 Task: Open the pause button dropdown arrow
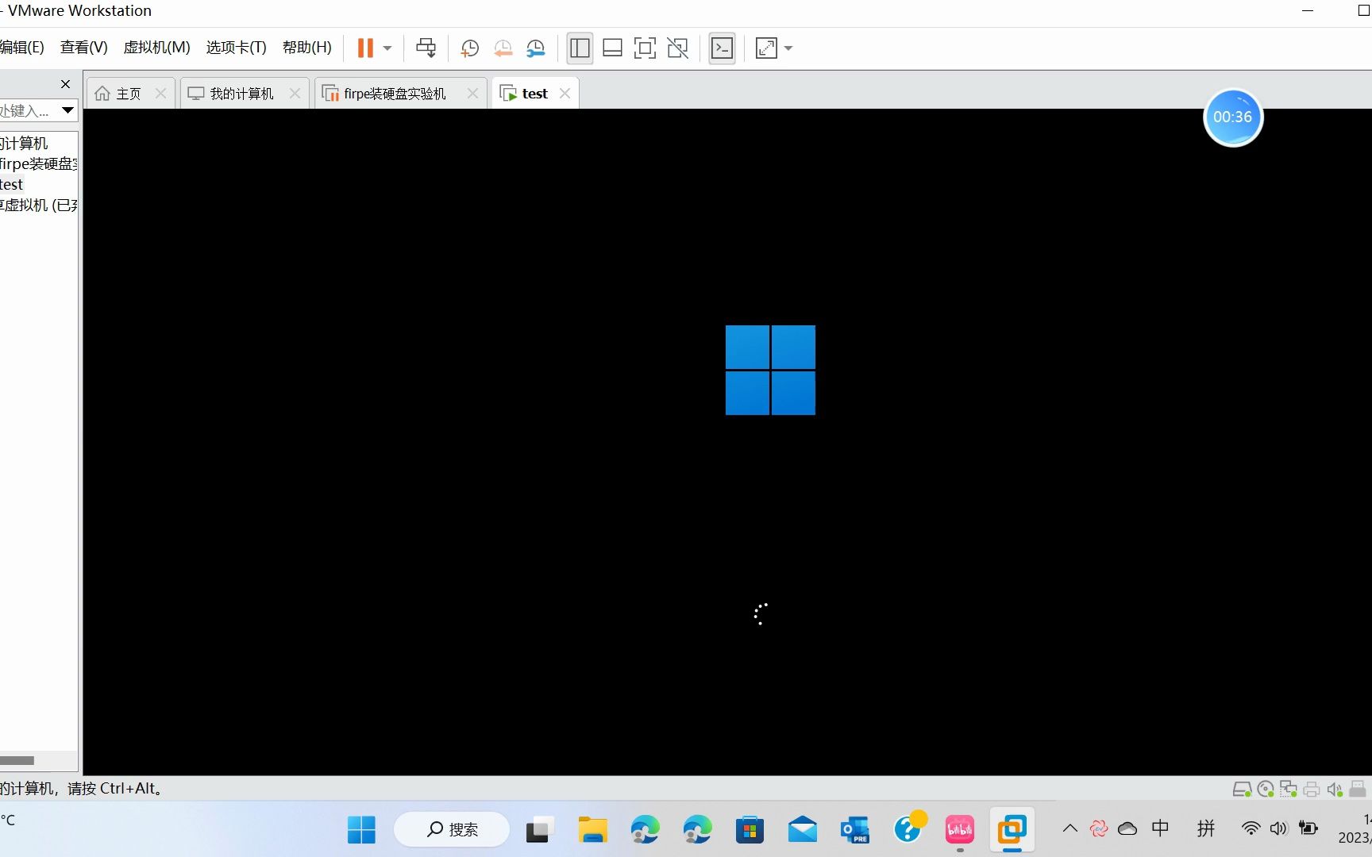click(387, 48)
